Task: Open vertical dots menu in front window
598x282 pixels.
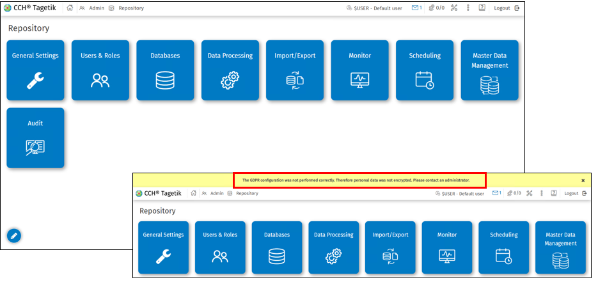Action: [x=542, y=193]
